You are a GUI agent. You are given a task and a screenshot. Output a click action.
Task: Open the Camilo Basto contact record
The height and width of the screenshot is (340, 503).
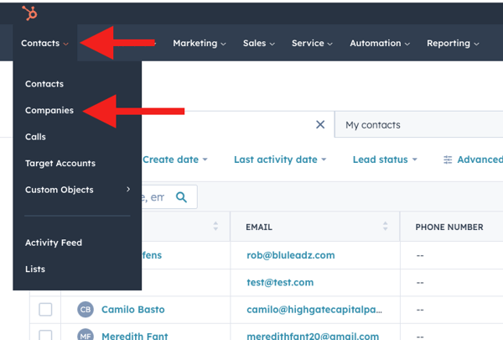[133, 310]
